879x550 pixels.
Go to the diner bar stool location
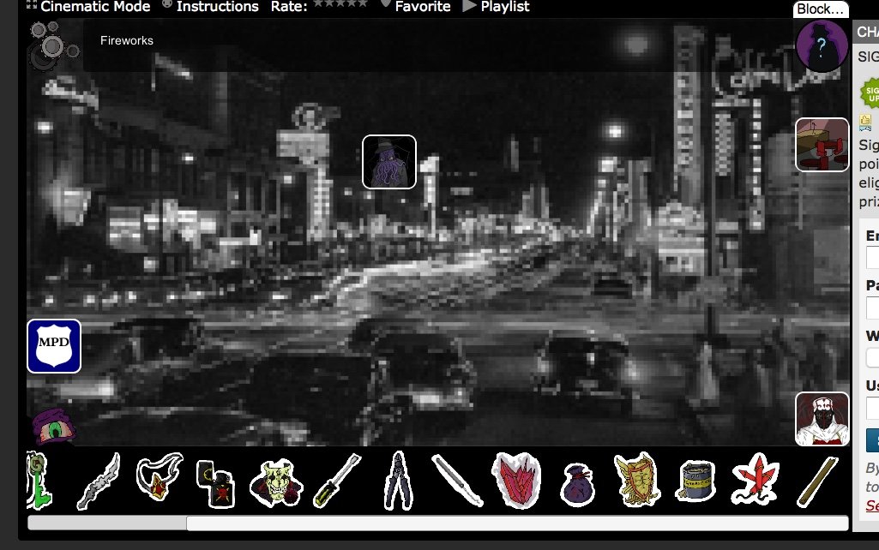pyautogui.click(x=822, y=145)
